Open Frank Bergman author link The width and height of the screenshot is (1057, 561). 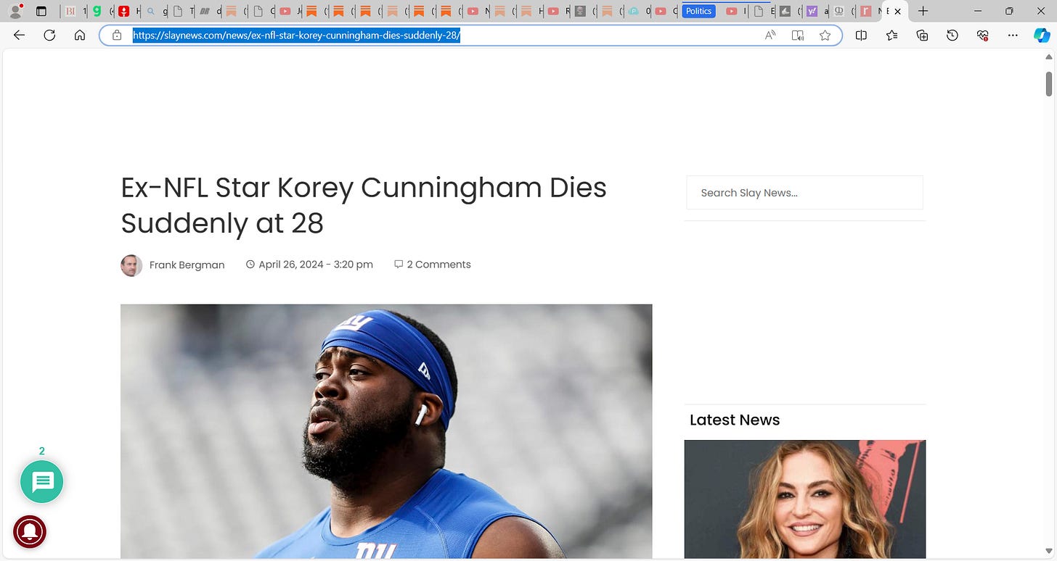pyautogui.click(x=187, y=265)
